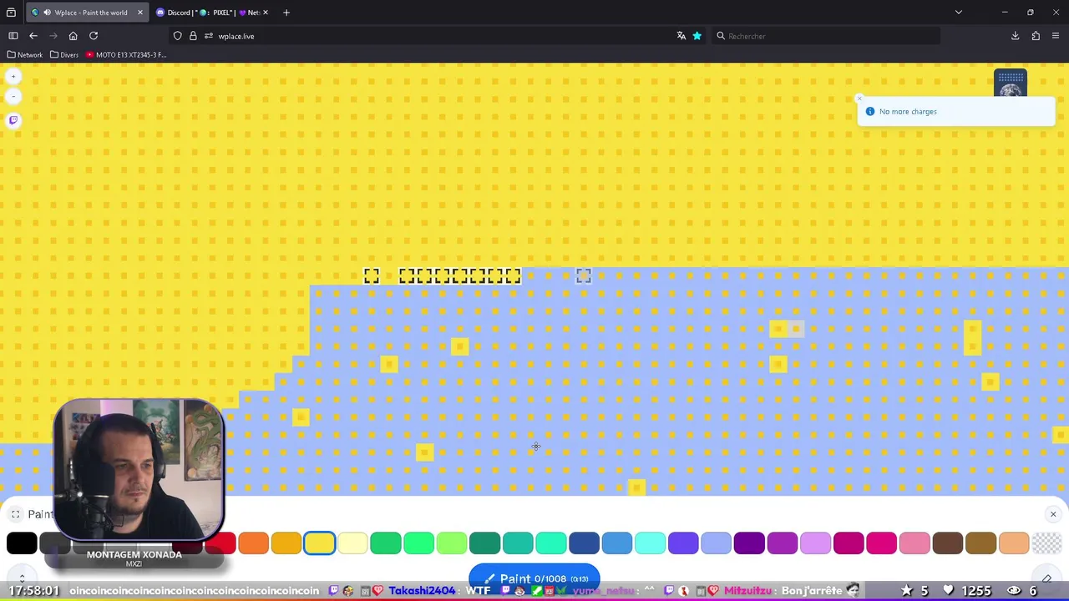Pick the transparent checkered swatch

point(1046,543)
